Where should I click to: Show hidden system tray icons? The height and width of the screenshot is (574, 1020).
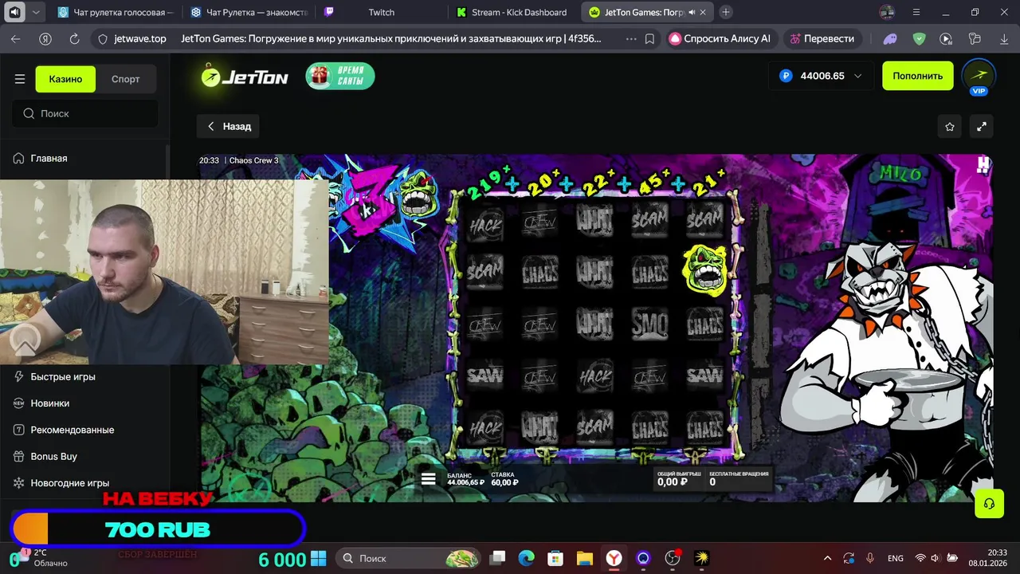pos(827,558)
